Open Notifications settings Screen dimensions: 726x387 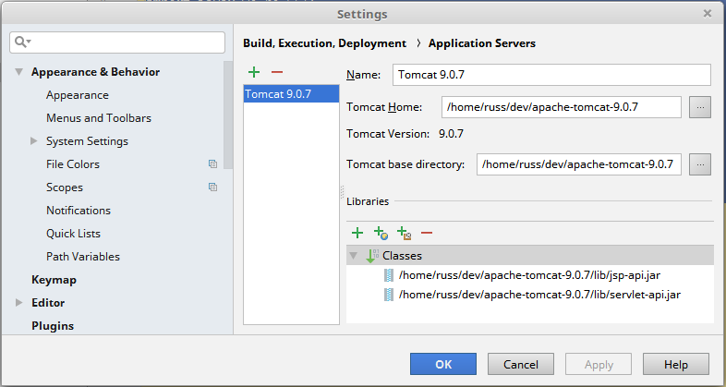(79, 211)
